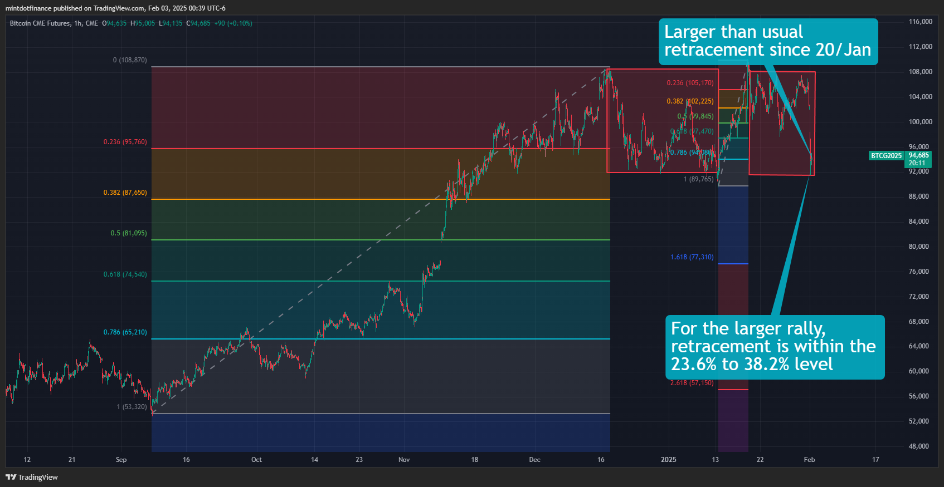
Task: Click the 'Larger than usual retracement' callout
Action: click(x=768, y=41)
